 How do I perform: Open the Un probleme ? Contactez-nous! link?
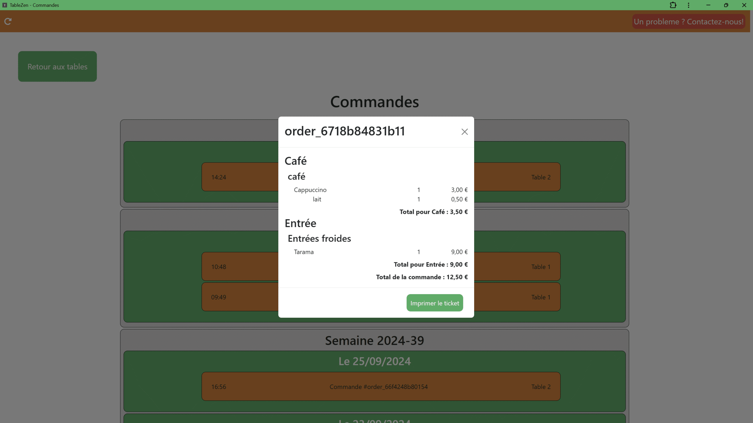tap(688, 21)
